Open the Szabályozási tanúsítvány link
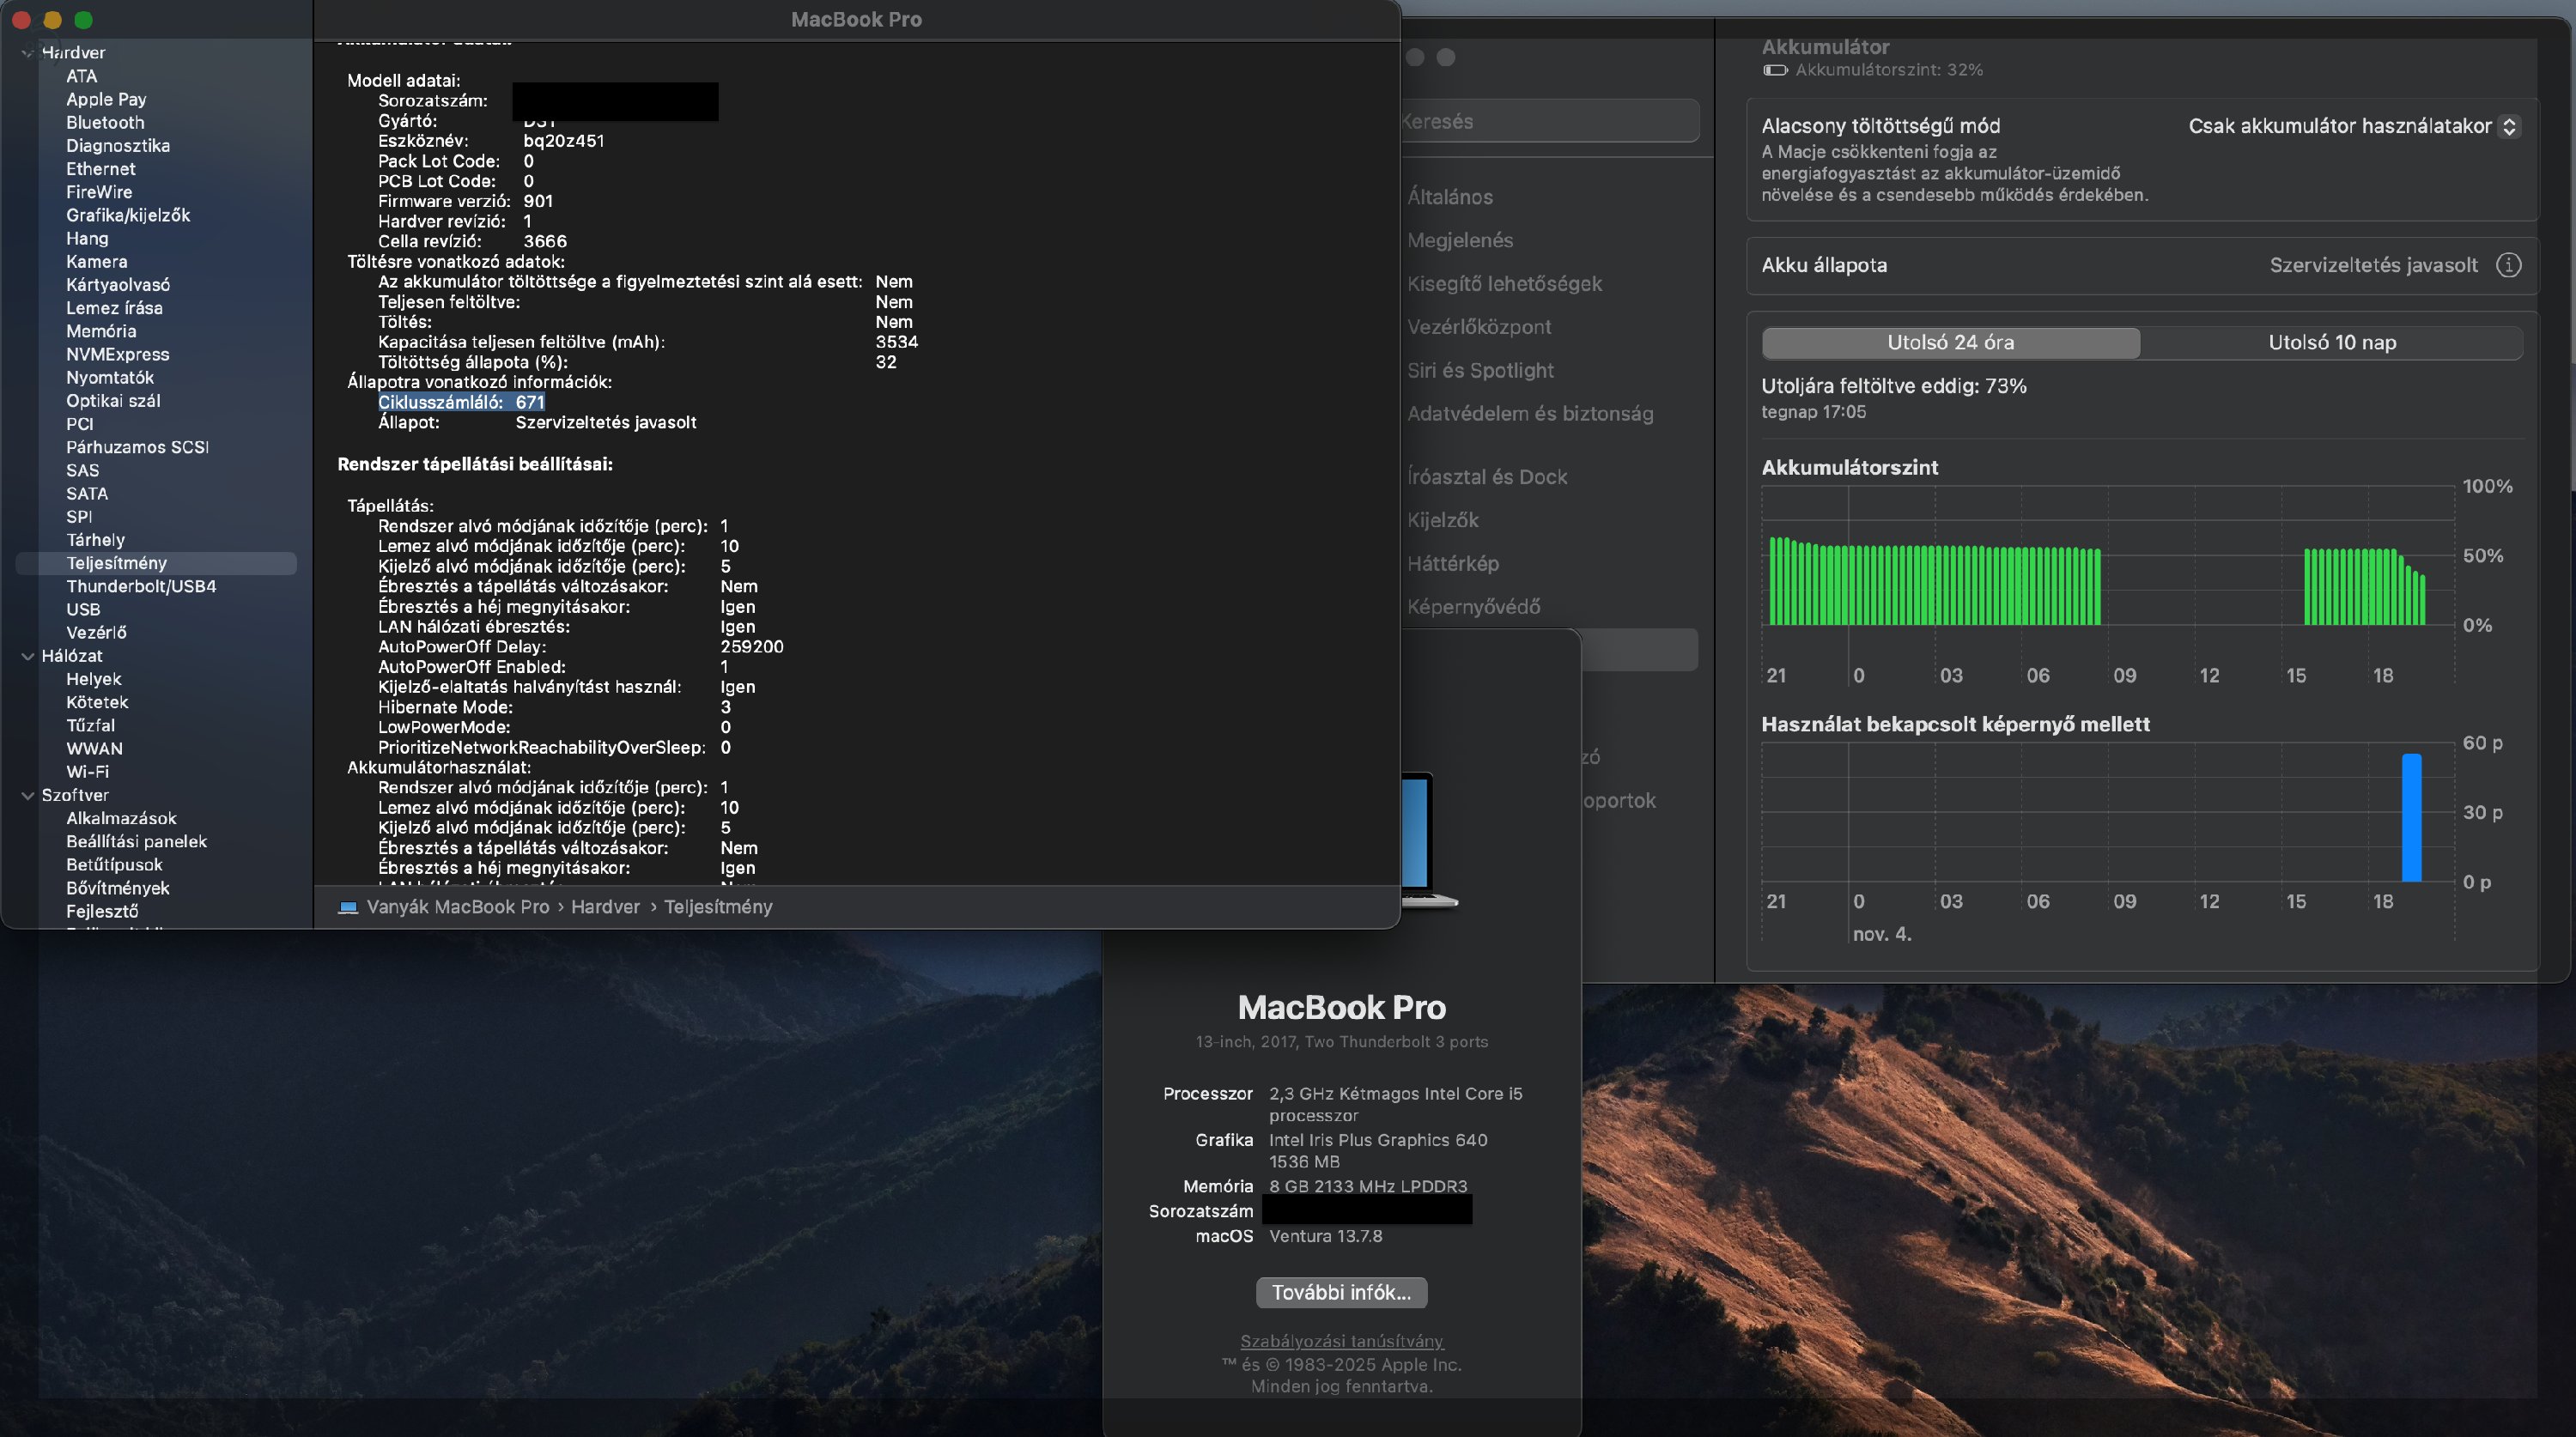 (1341, 1341)
